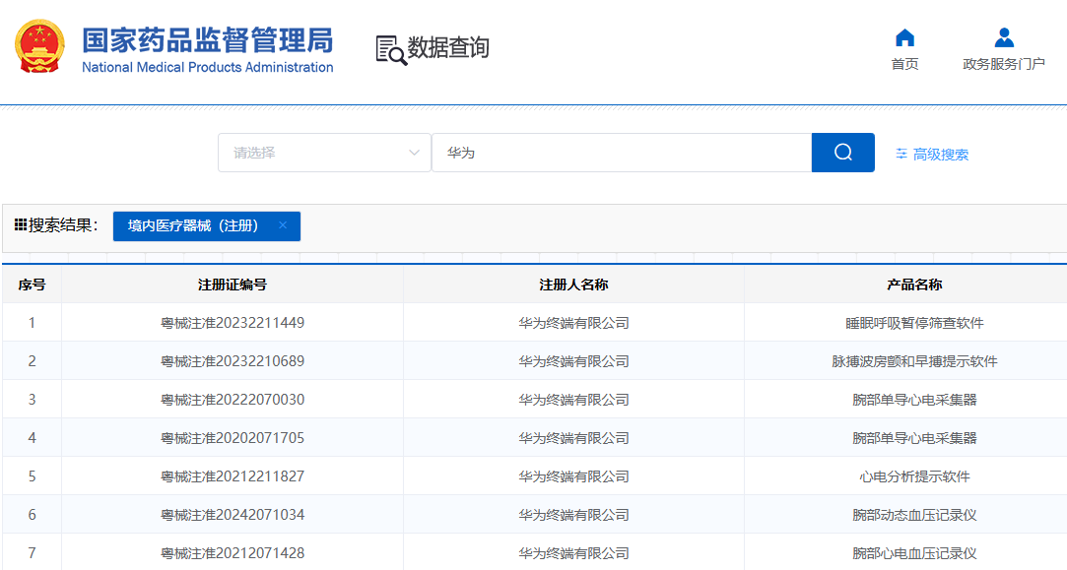Select registration number 粤械注准20202071705

[233, 438]
